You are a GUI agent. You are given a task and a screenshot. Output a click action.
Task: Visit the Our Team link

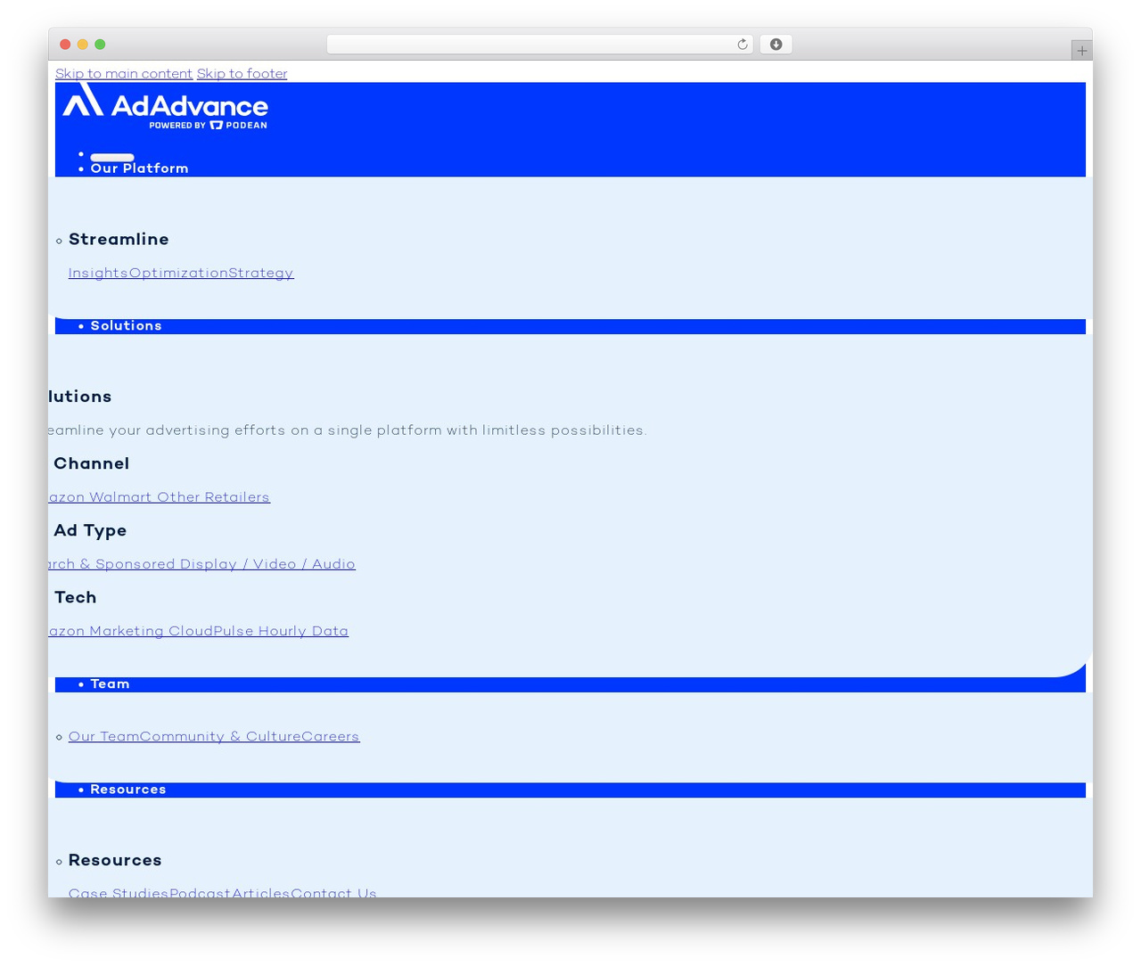click(x=103, y=737)
